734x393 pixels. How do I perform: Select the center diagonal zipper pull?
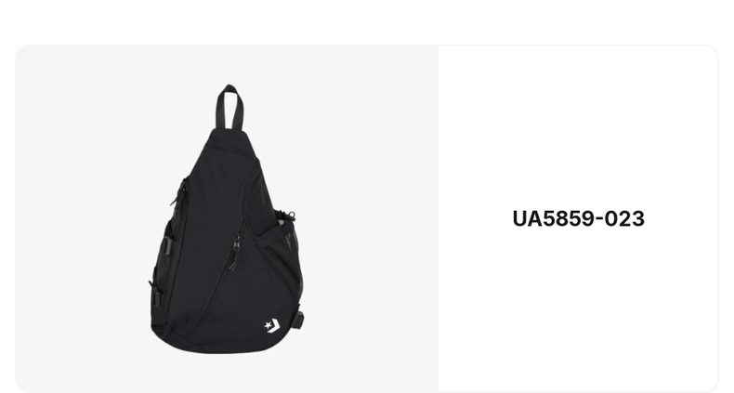[x=235, y=252]
